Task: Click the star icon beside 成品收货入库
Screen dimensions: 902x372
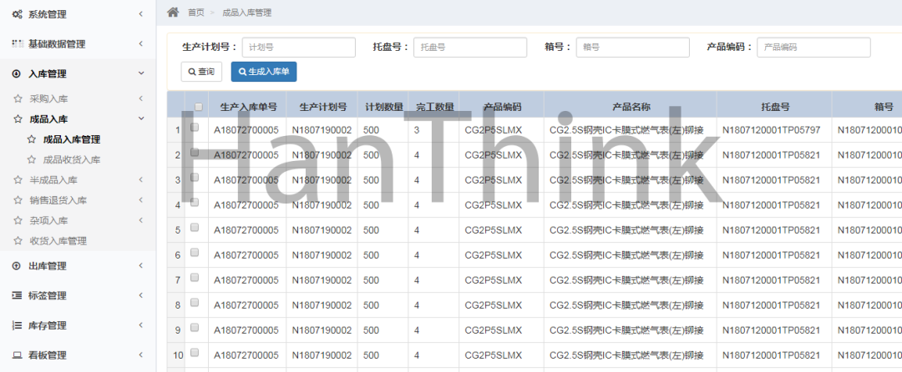Action: coord(32,159)
